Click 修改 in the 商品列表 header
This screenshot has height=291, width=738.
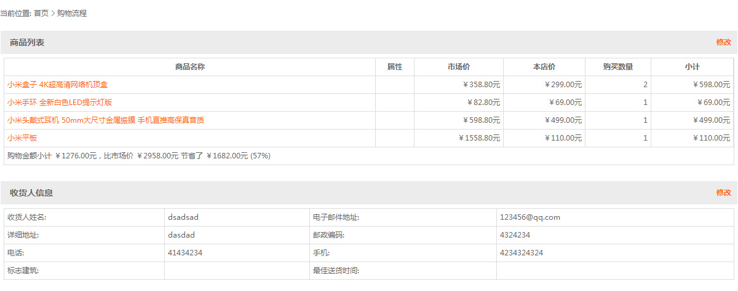tap(723, 42)
